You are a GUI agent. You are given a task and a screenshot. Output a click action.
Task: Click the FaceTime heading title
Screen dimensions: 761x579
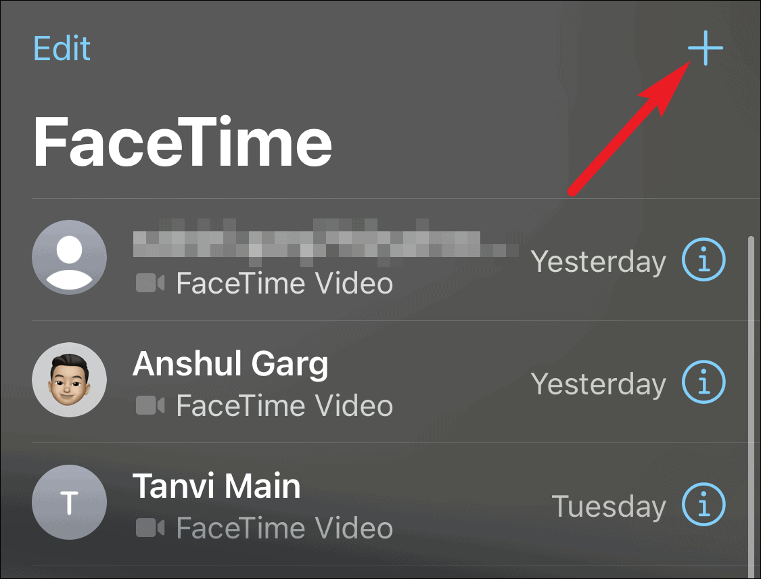coord(183,142)
